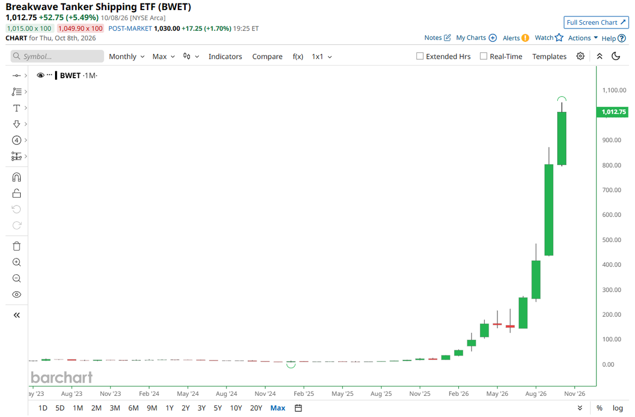The image size is (635, 417).
Task: Open the 1x1 grid layout dropdown
Action: point(322,57)
